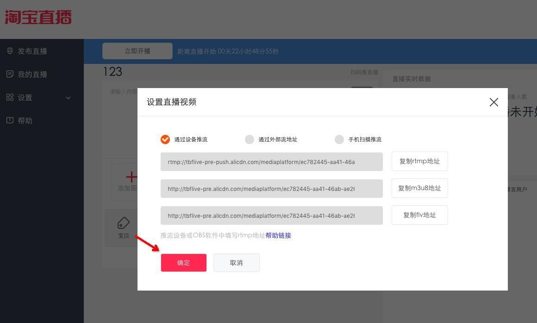Screen dimensions: 537x323
Task: Collapse the 设置 chevron
Action: (x=68, y=98)
